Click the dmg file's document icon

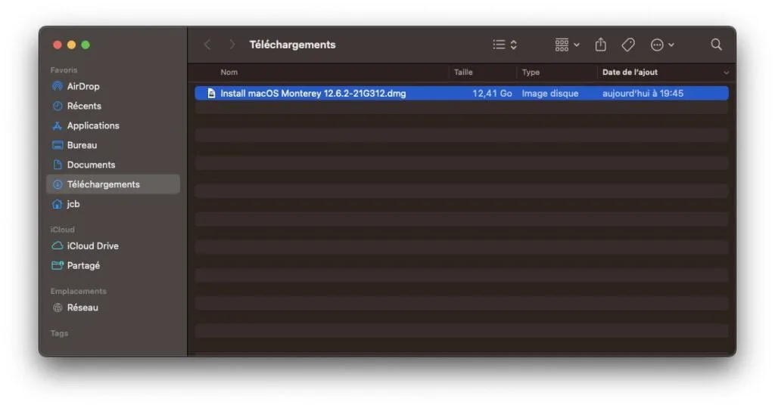click(211, 93)
